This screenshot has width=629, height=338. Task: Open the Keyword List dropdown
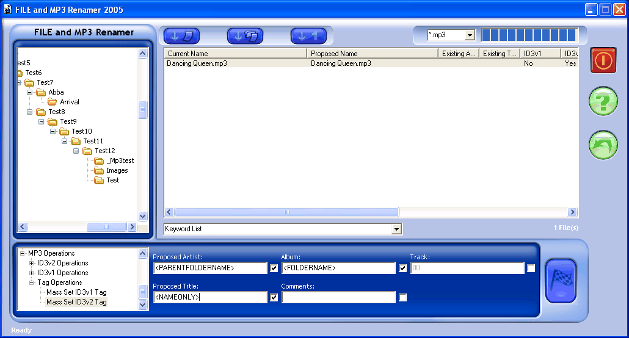396,229
